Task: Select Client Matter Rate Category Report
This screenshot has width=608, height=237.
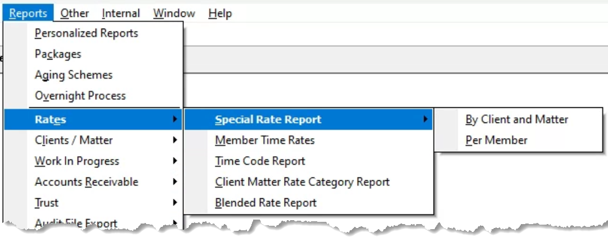Action: (x=308, y=181)
